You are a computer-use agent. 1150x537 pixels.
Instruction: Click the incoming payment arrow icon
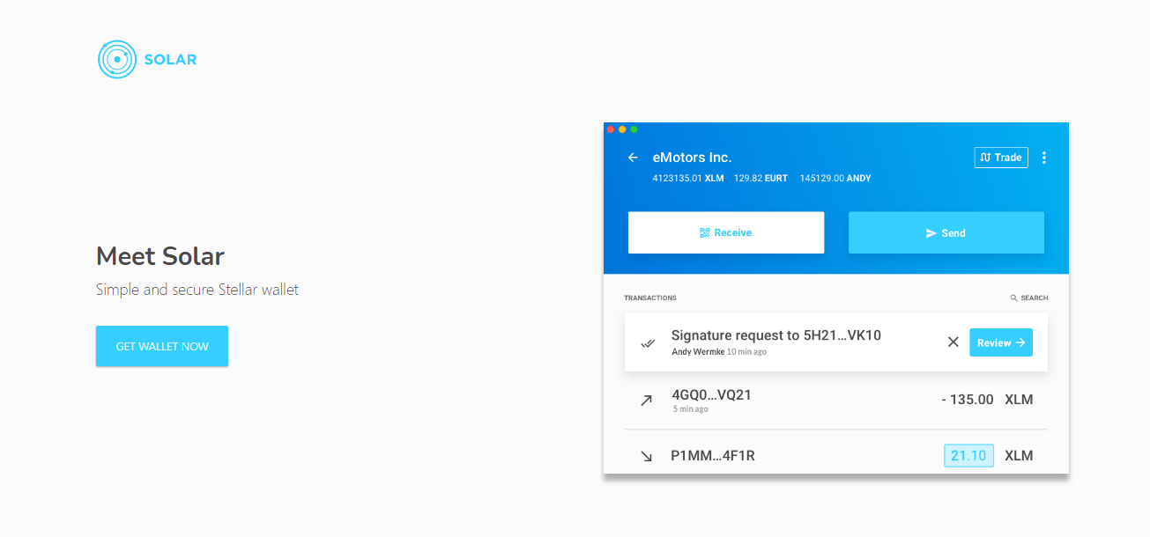click(646, 456)
